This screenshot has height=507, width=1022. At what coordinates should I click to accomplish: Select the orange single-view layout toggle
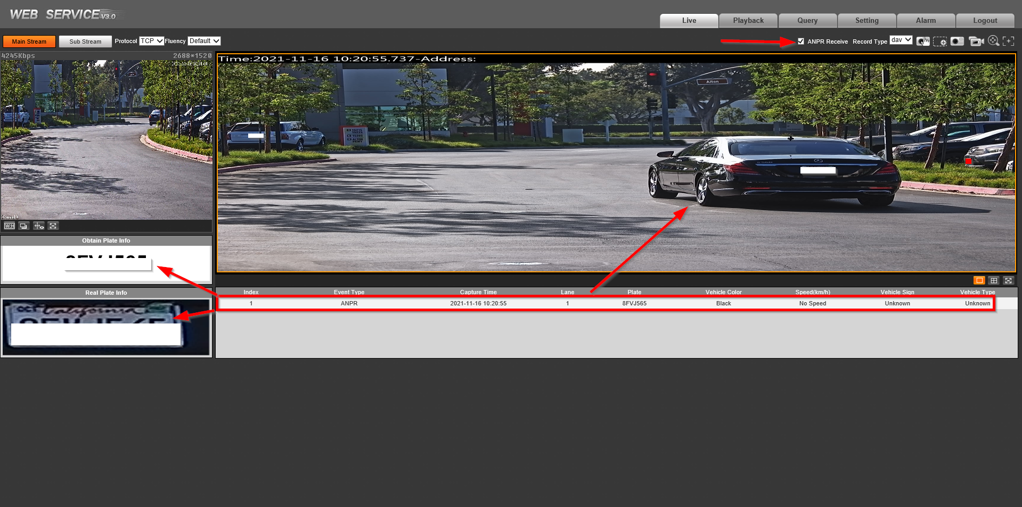[979, 280]
